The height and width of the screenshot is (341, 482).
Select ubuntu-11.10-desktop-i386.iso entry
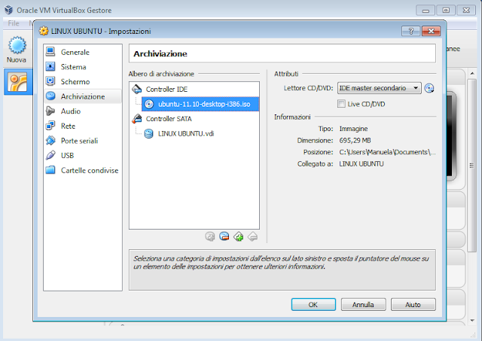point(200,104)
